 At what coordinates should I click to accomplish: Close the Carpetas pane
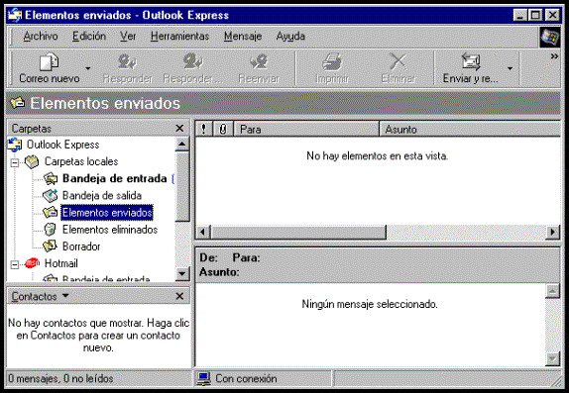coord(179,128)
